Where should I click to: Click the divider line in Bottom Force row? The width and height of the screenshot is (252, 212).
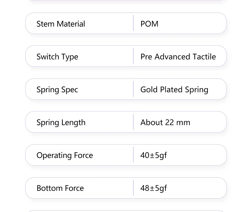pos(133,188)
